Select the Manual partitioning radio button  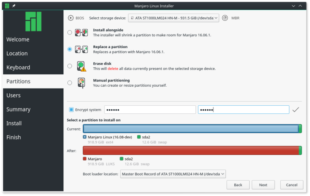70,82
